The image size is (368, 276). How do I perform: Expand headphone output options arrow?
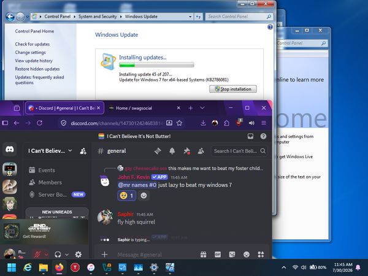pos(67,255)
